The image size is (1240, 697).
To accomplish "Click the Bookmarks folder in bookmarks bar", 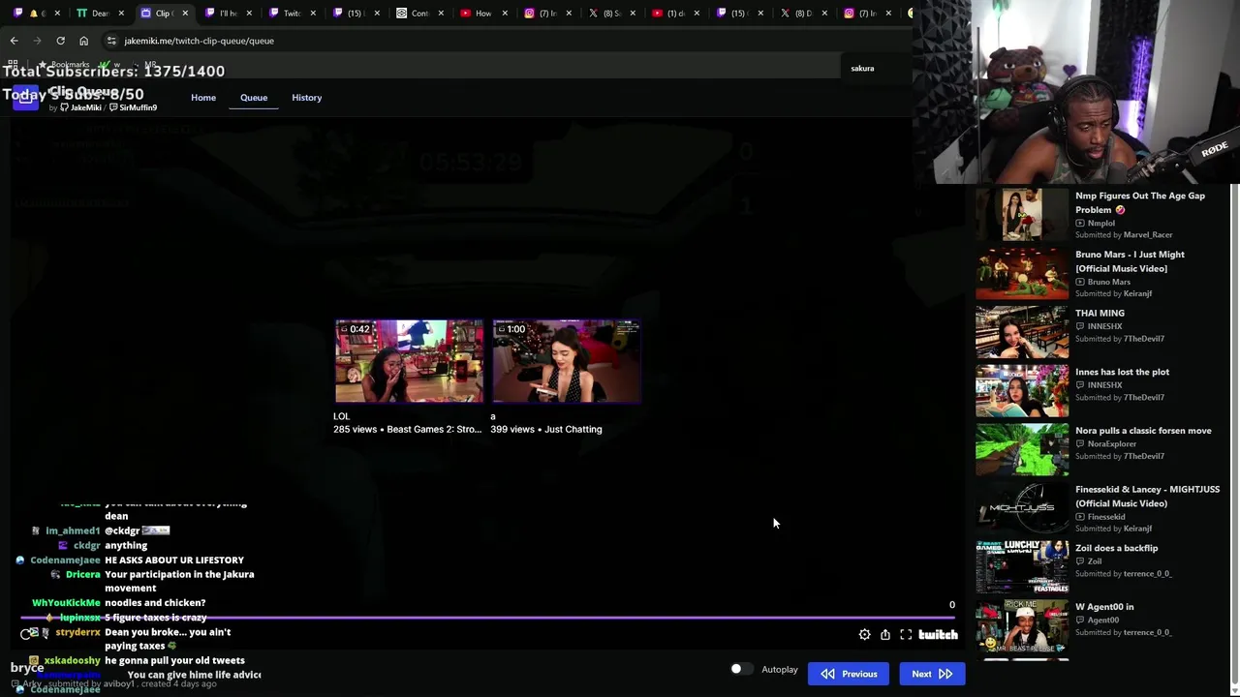I will pyautogui.click(x=64, y=65).
